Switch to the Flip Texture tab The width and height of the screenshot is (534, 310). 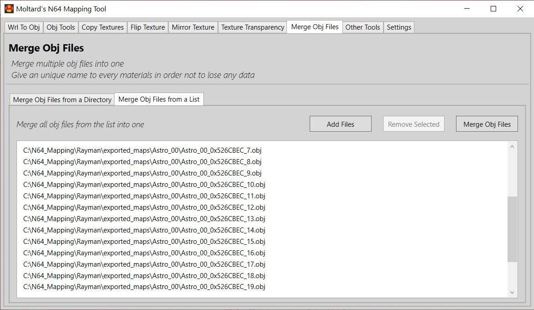(x=147, y=27)
